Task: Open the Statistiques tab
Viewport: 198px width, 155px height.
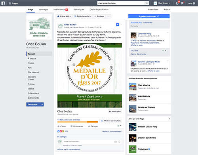Action: pyautogui.click(x=79, y=10)
